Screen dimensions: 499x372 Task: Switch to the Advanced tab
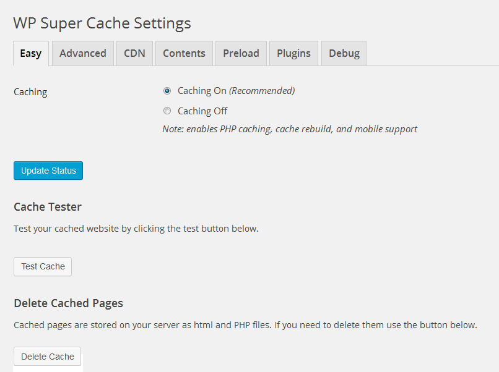[x=83, y=53]
